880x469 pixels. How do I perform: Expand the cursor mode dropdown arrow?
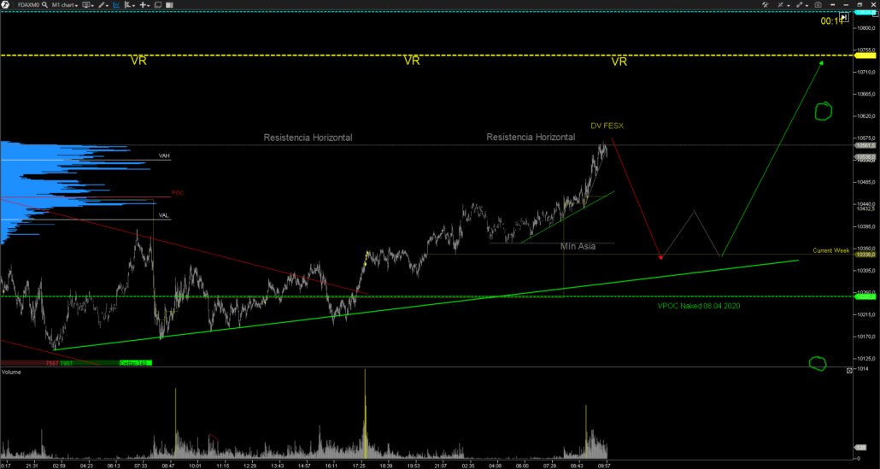click(x=789, y=6)
